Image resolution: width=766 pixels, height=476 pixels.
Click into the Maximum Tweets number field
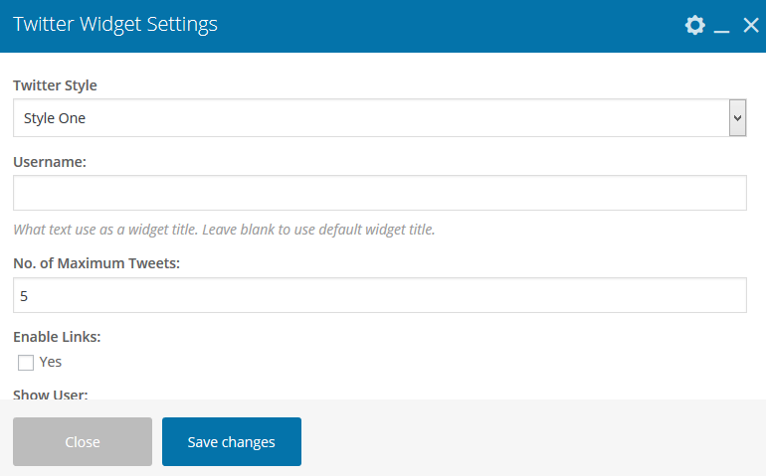pyautogui.click(x=379, y=295)
